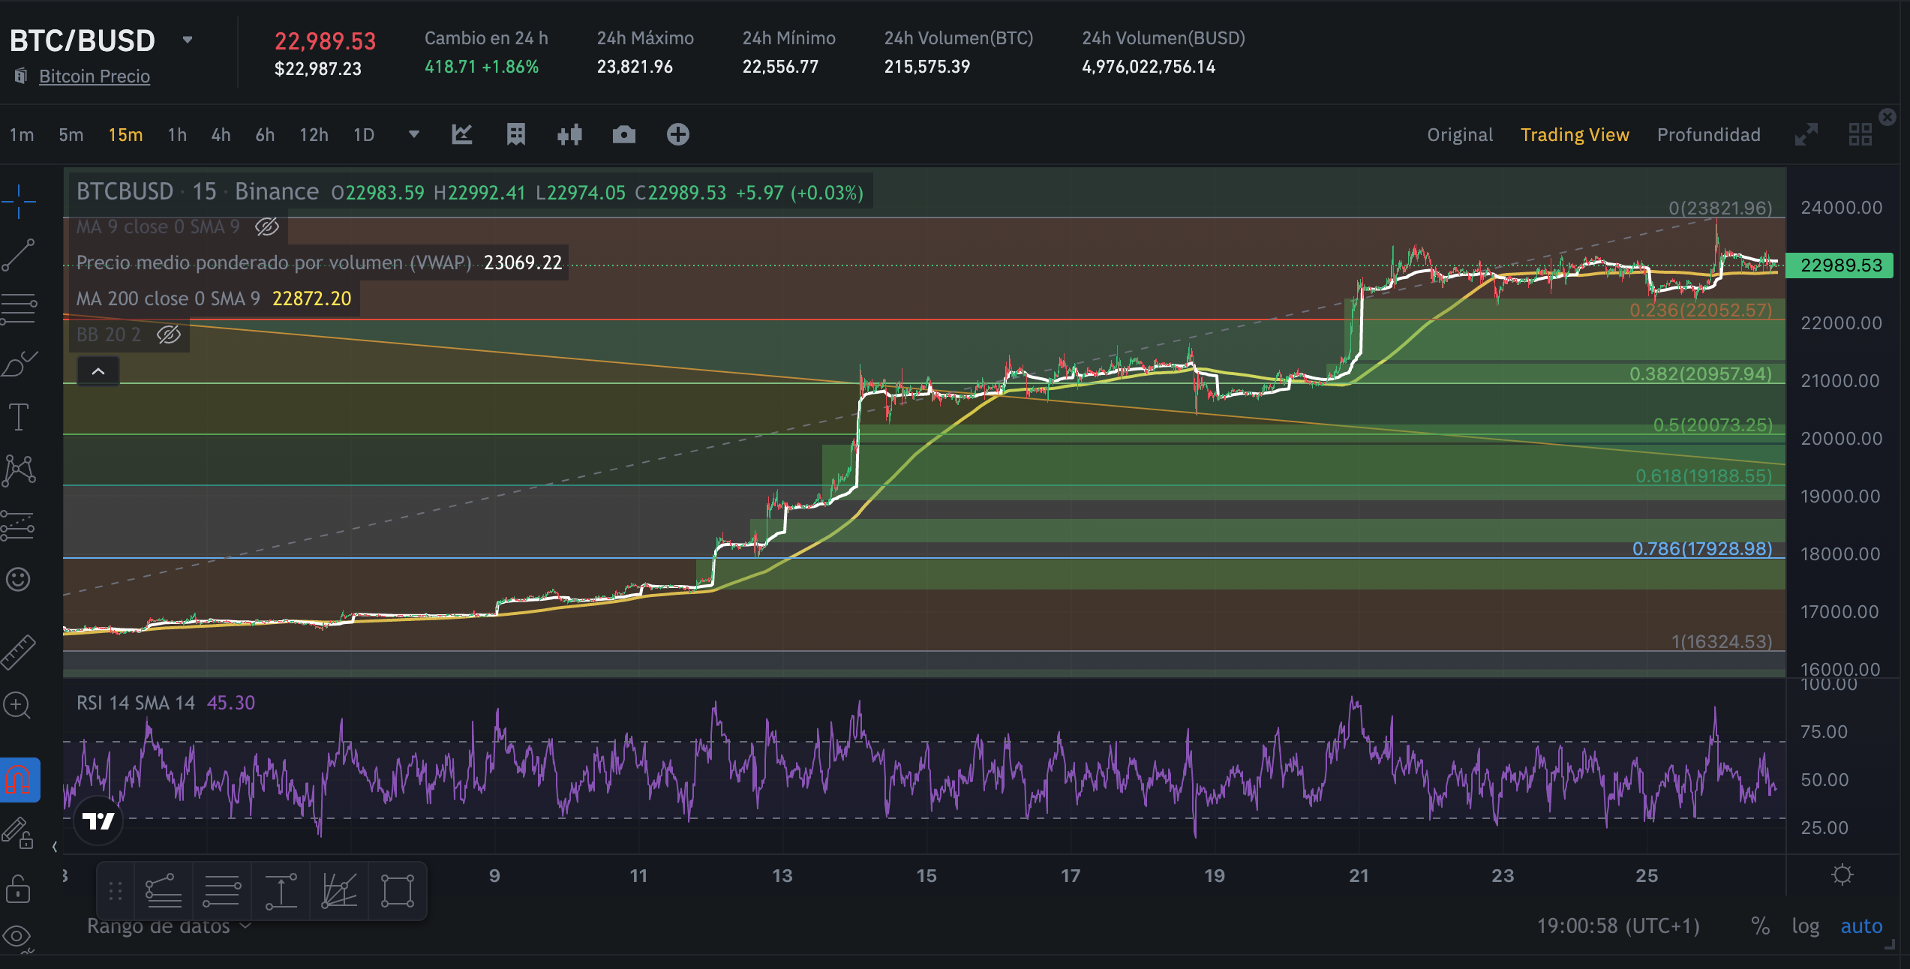Switch to 1h interval
This screenshot has width=1910, height=969.
click(177, 135)
